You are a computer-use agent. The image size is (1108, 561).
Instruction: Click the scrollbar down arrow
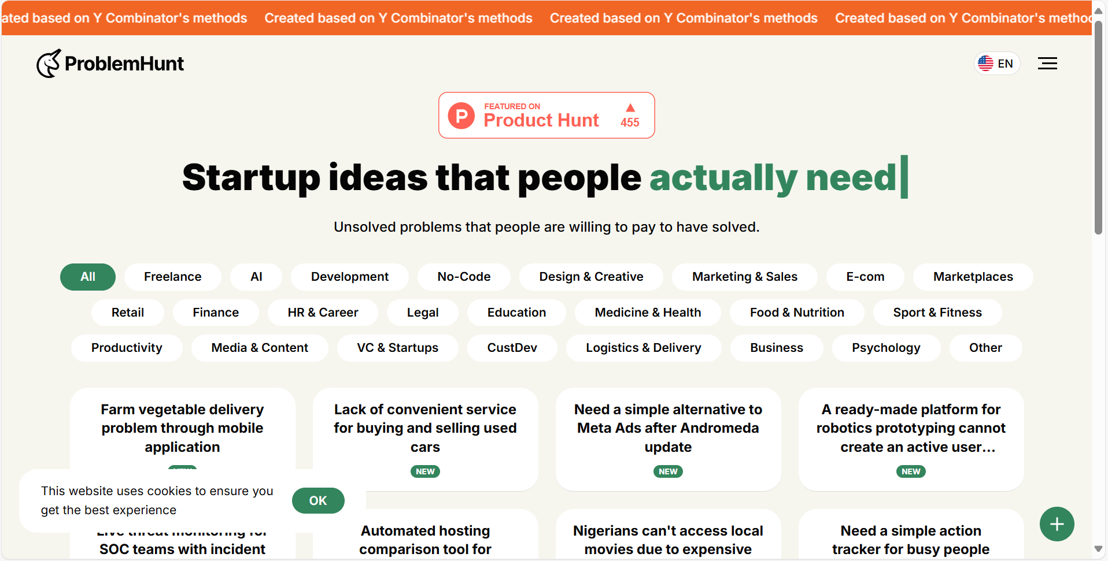click(1098, 549)
